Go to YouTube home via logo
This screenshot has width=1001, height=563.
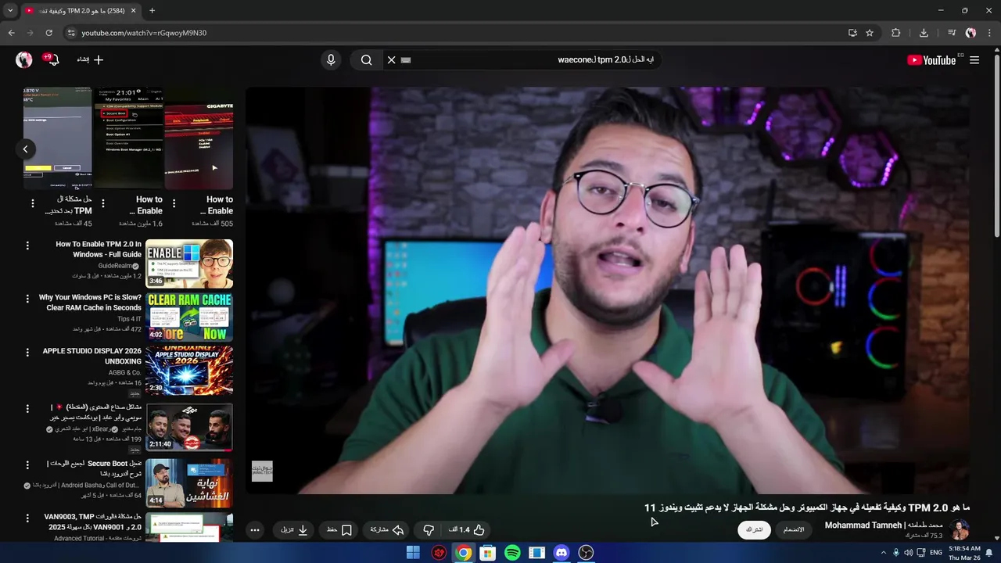(931, 60)
